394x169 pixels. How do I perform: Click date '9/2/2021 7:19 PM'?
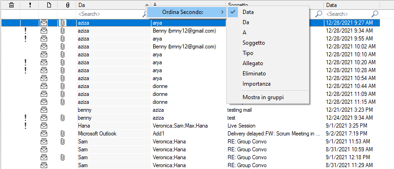point(346,134)
